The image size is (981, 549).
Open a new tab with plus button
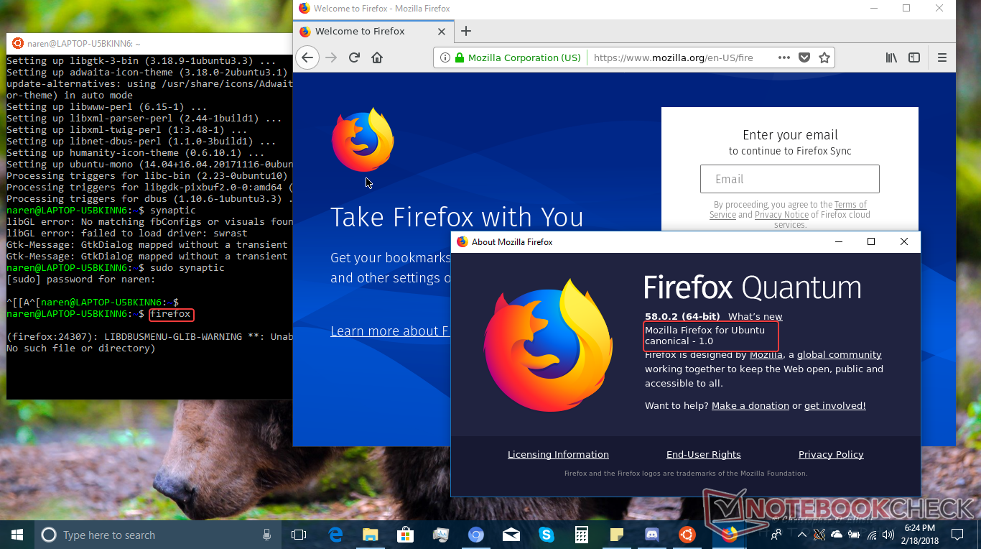466,31
